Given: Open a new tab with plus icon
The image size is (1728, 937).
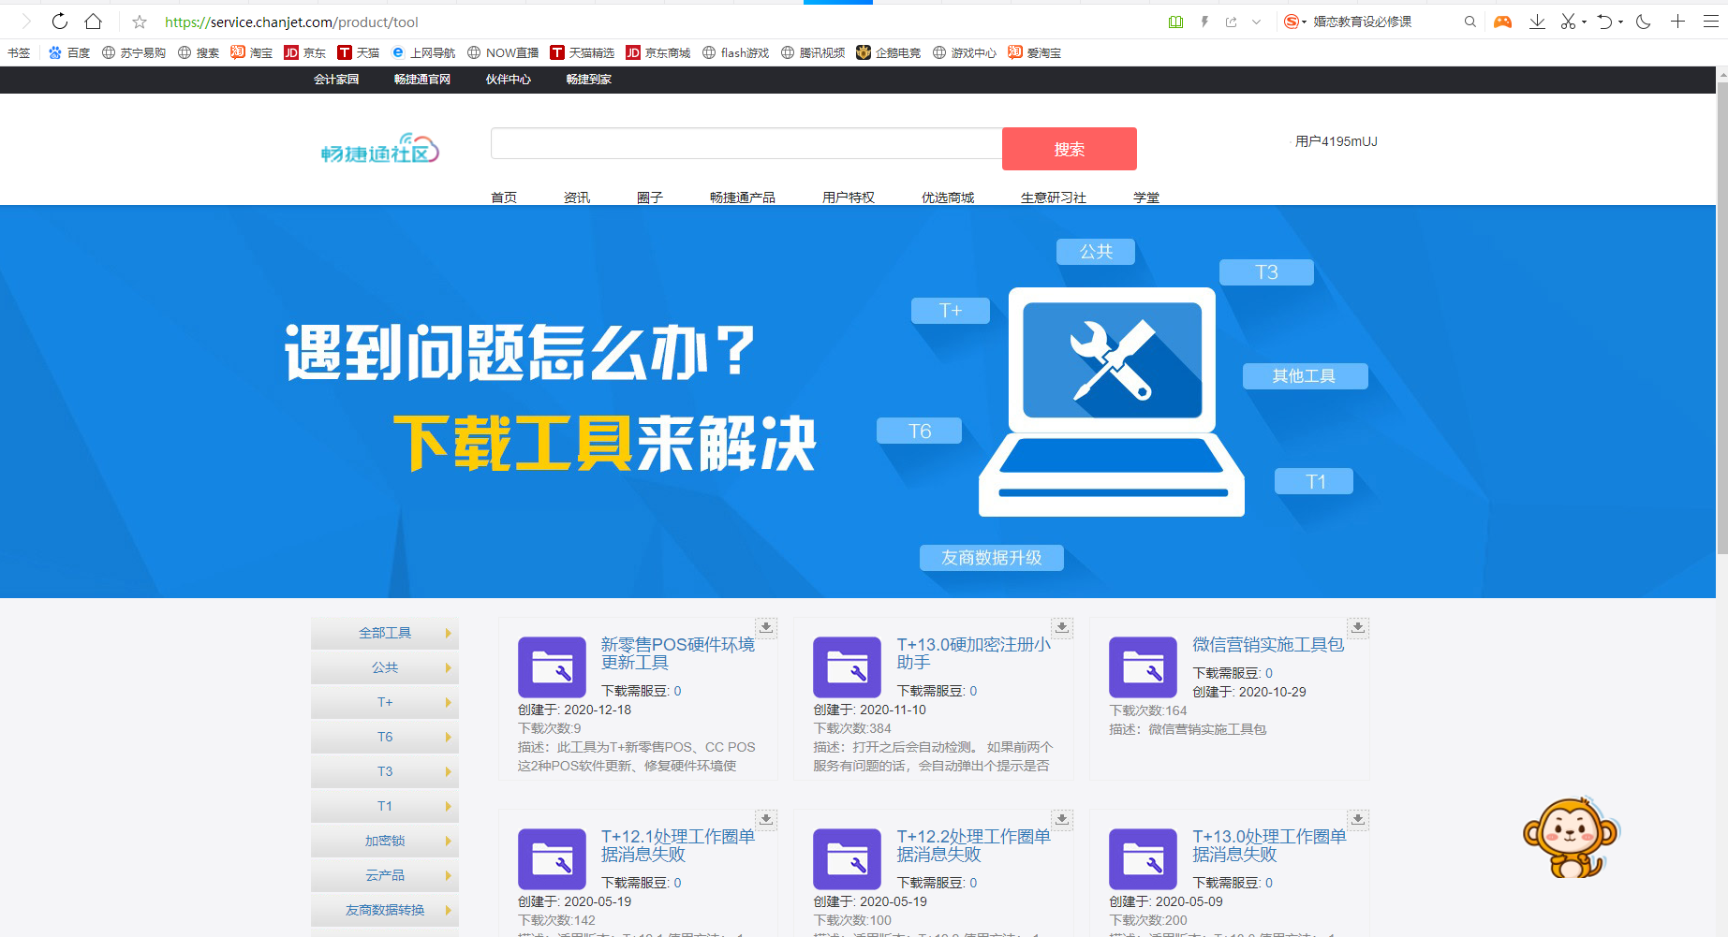Looking at the screenshot, I should [x=1677, y=21].
